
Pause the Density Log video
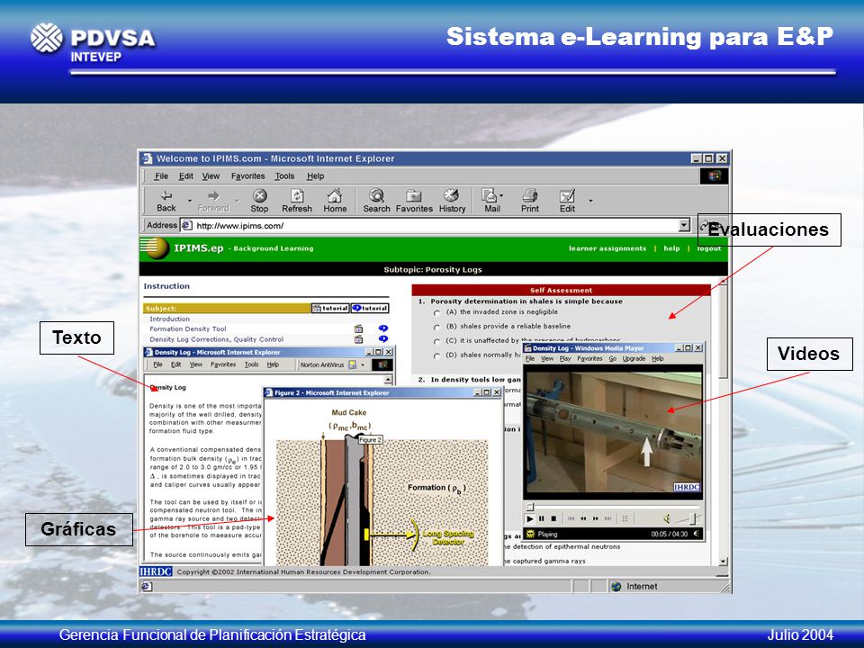(541, 518)
